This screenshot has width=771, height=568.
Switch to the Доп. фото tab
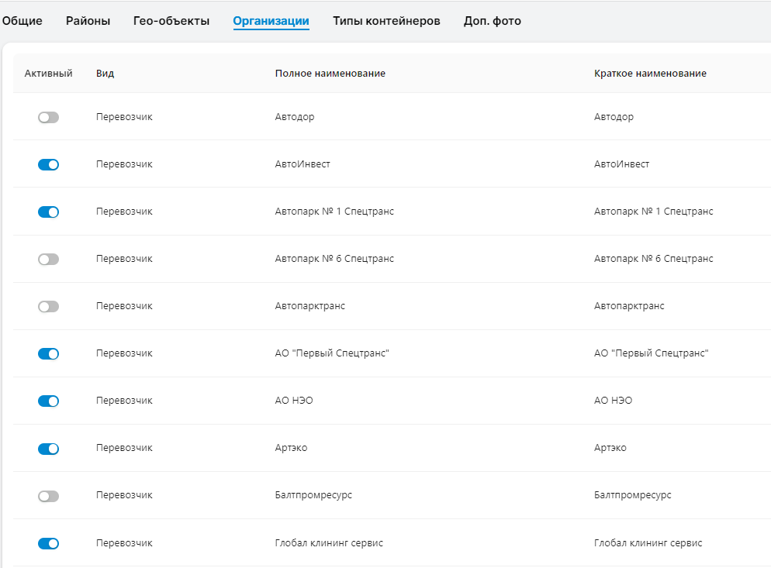pyautogui.click(x=492, y=21)
